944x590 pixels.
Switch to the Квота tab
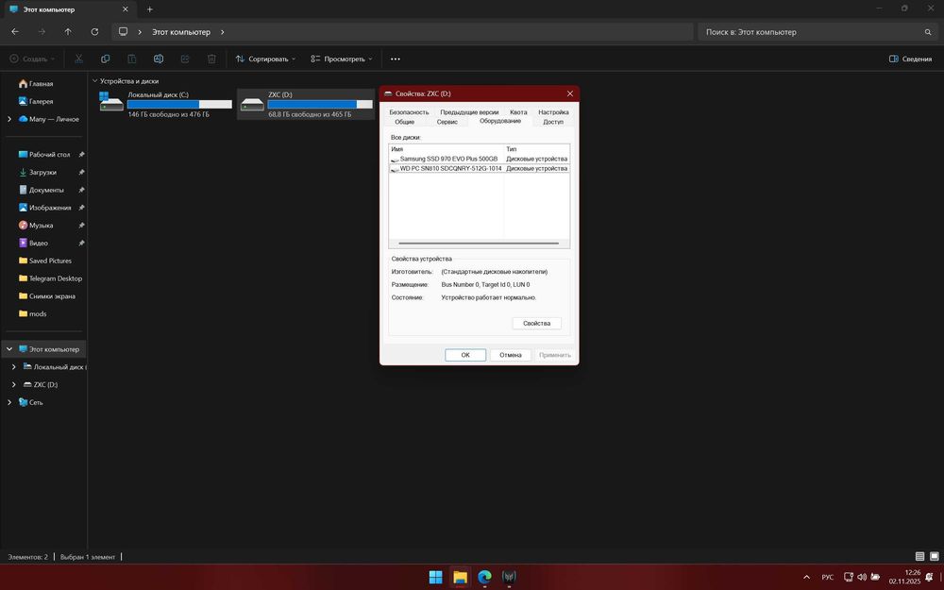[x=518, y=112]
